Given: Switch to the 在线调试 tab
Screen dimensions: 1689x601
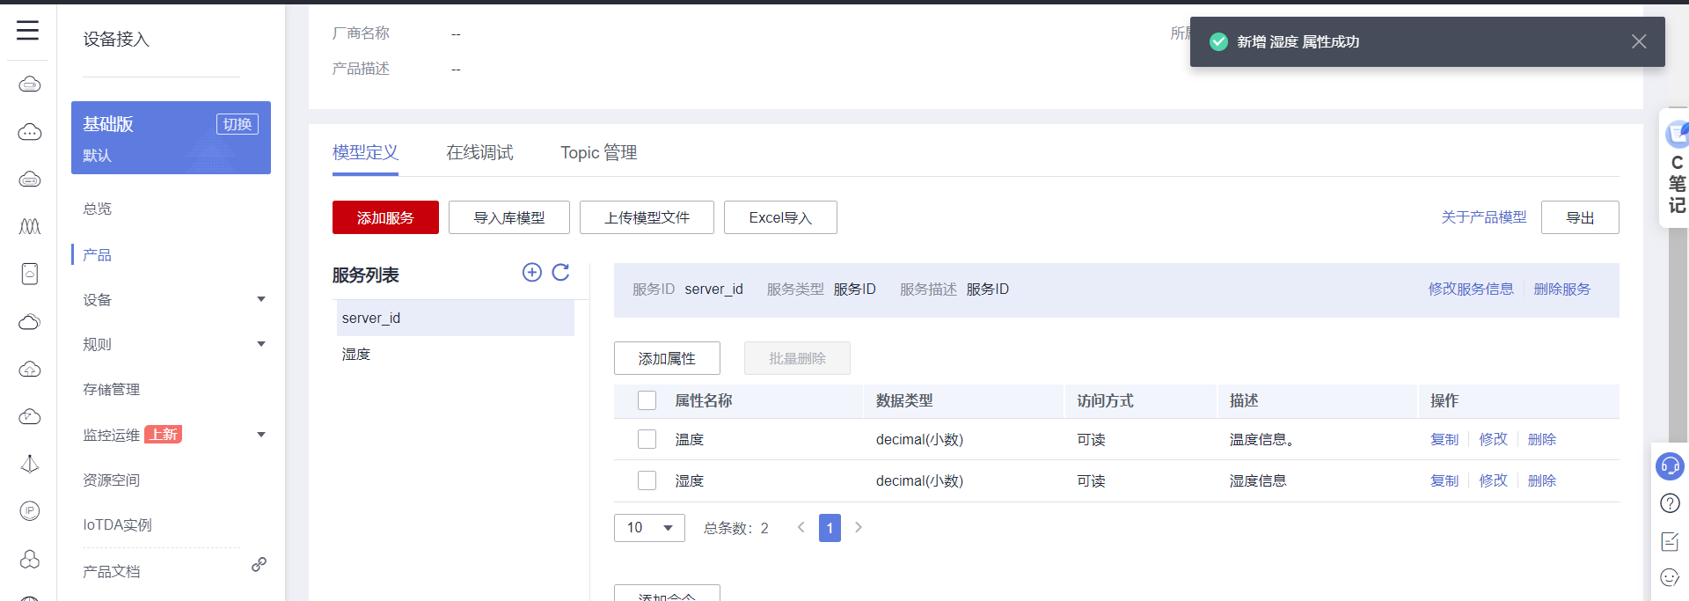Looking at the screenshot, I should click(x=479, y=153).
